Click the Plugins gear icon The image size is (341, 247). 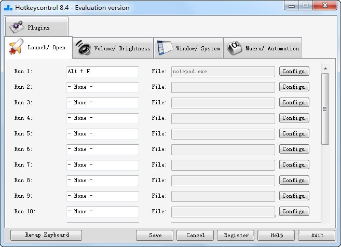click(16, 26)
